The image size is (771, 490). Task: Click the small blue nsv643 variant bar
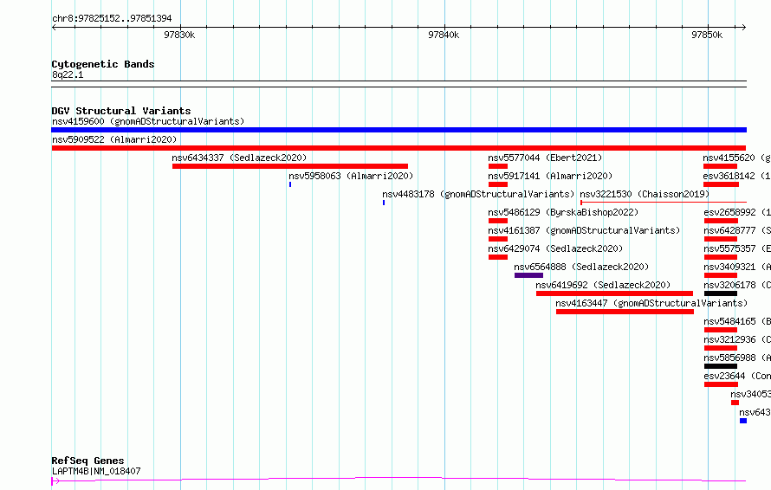[743, 421]
